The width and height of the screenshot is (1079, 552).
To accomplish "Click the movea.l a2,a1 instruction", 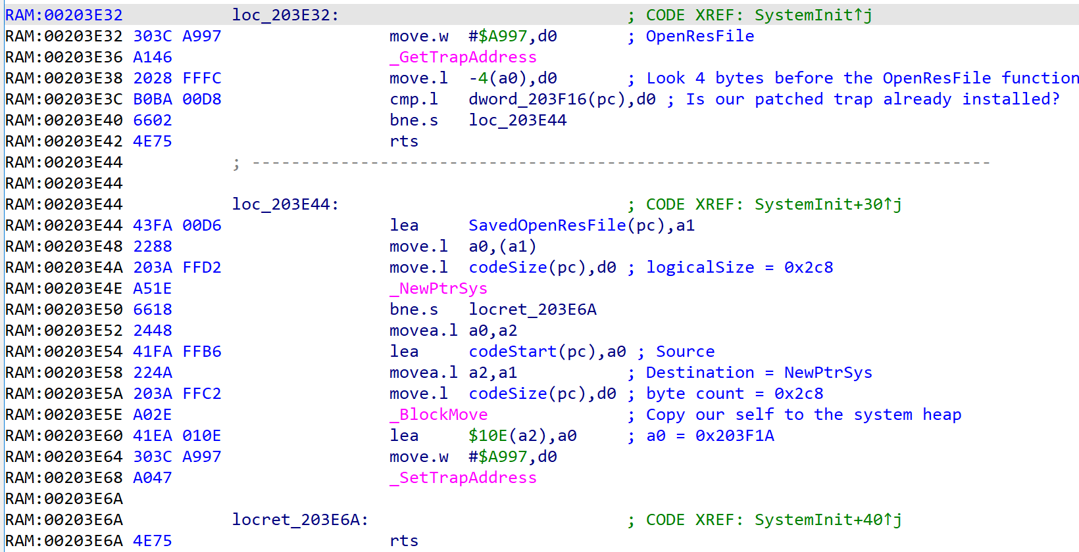I will 453,373.
